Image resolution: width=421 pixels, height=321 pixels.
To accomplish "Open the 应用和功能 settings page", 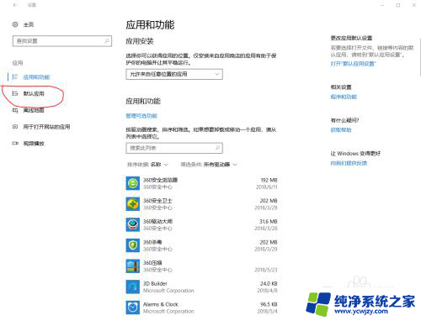I will tap(36, 77).
